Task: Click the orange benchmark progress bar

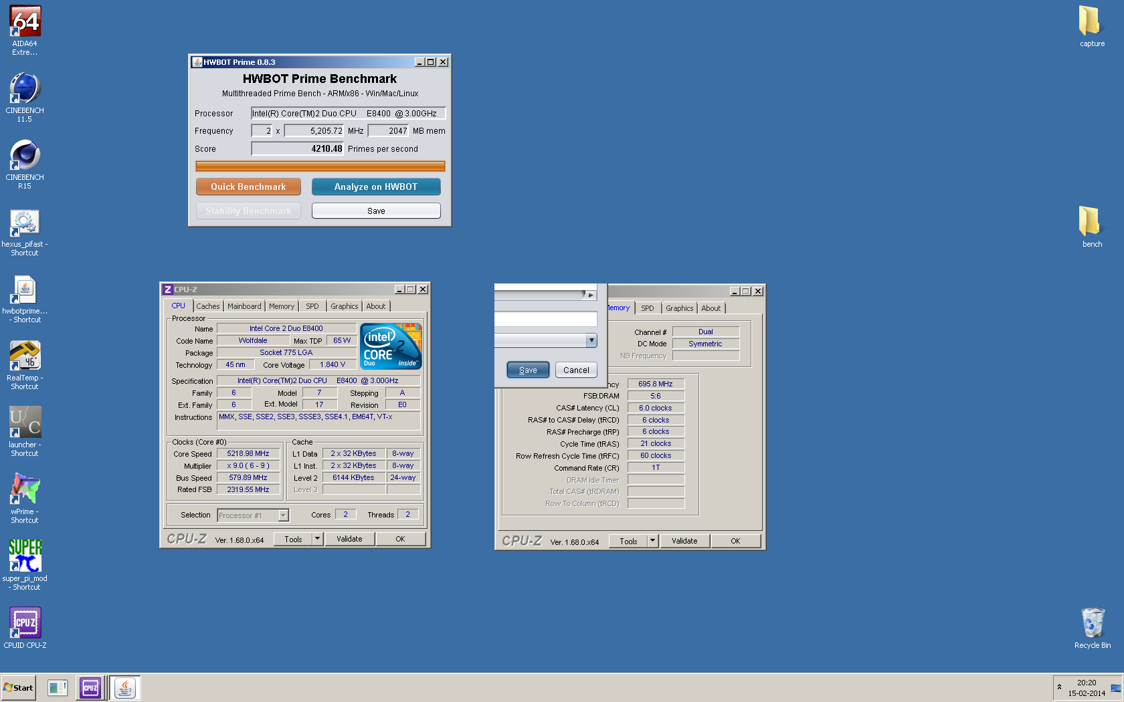Action: (x=320, y=166)
